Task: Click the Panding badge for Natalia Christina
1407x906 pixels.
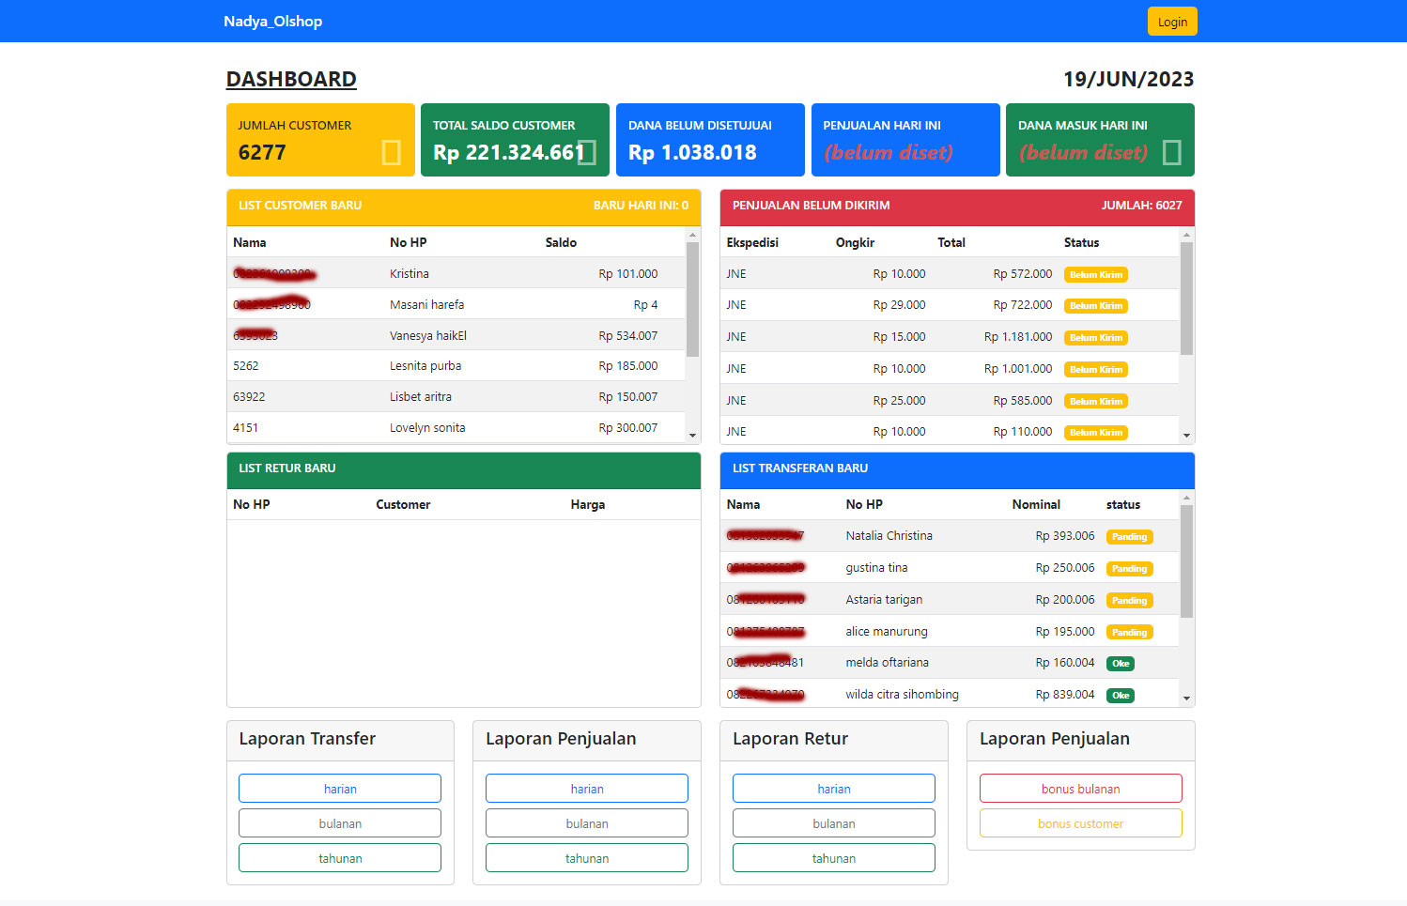Action: 1129,537
